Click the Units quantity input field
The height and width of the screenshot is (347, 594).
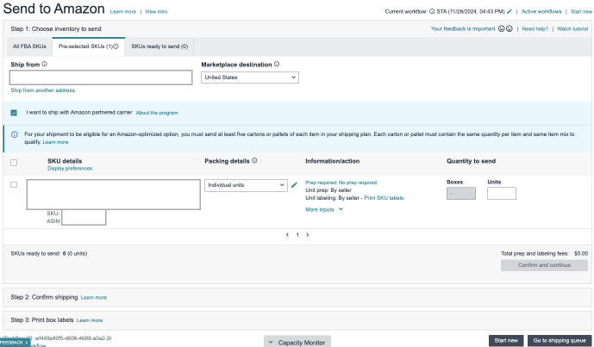[501, 194]
